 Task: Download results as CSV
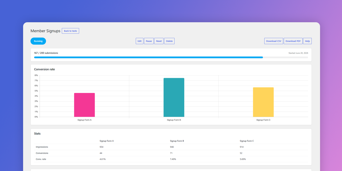[274, 41]
